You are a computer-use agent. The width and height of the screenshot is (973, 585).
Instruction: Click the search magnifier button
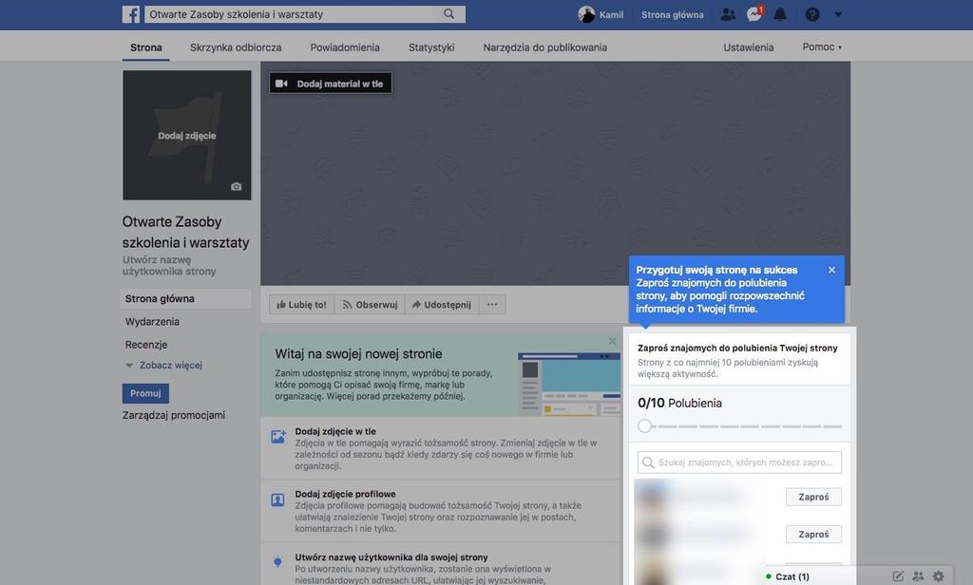pyautogui.click(x=448, y=14)
